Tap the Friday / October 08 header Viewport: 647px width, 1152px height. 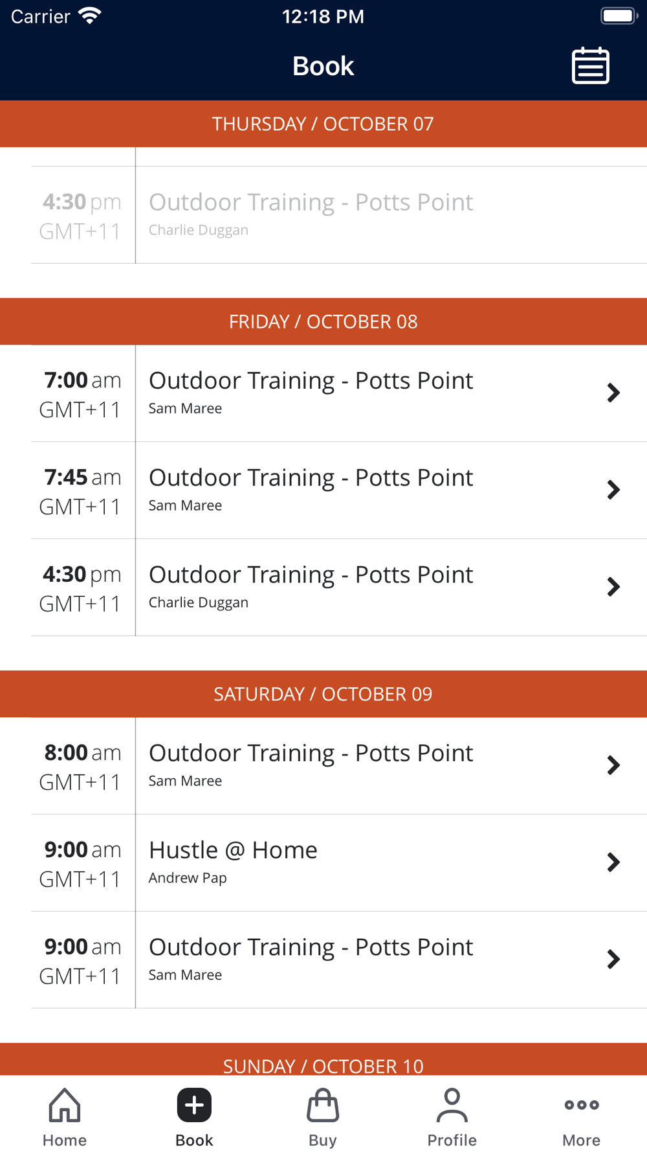click(323, 321)
